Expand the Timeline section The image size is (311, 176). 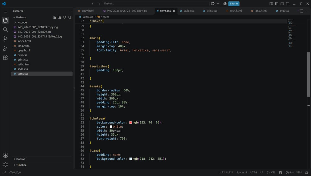[21, 165]
